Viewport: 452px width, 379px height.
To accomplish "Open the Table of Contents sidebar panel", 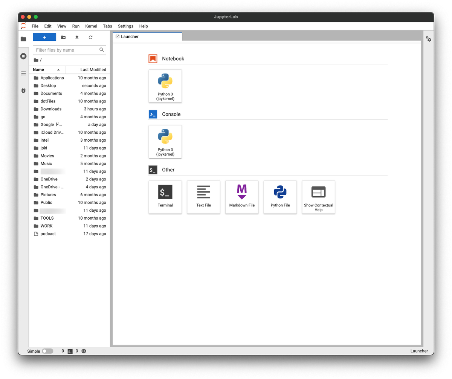I will tap(23, 73).
